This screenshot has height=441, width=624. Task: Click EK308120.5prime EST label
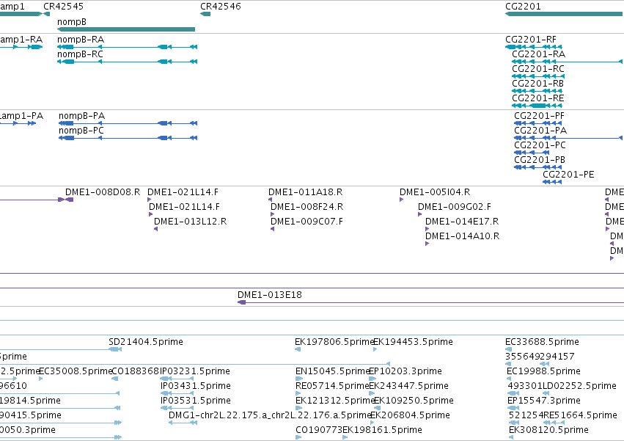point(548,431)
